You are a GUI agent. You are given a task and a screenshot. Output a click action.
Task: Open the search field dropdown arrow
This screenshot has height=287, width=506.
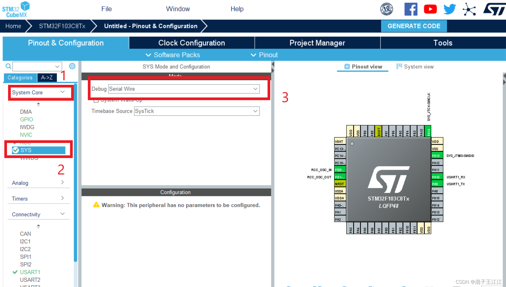(57, 66)
